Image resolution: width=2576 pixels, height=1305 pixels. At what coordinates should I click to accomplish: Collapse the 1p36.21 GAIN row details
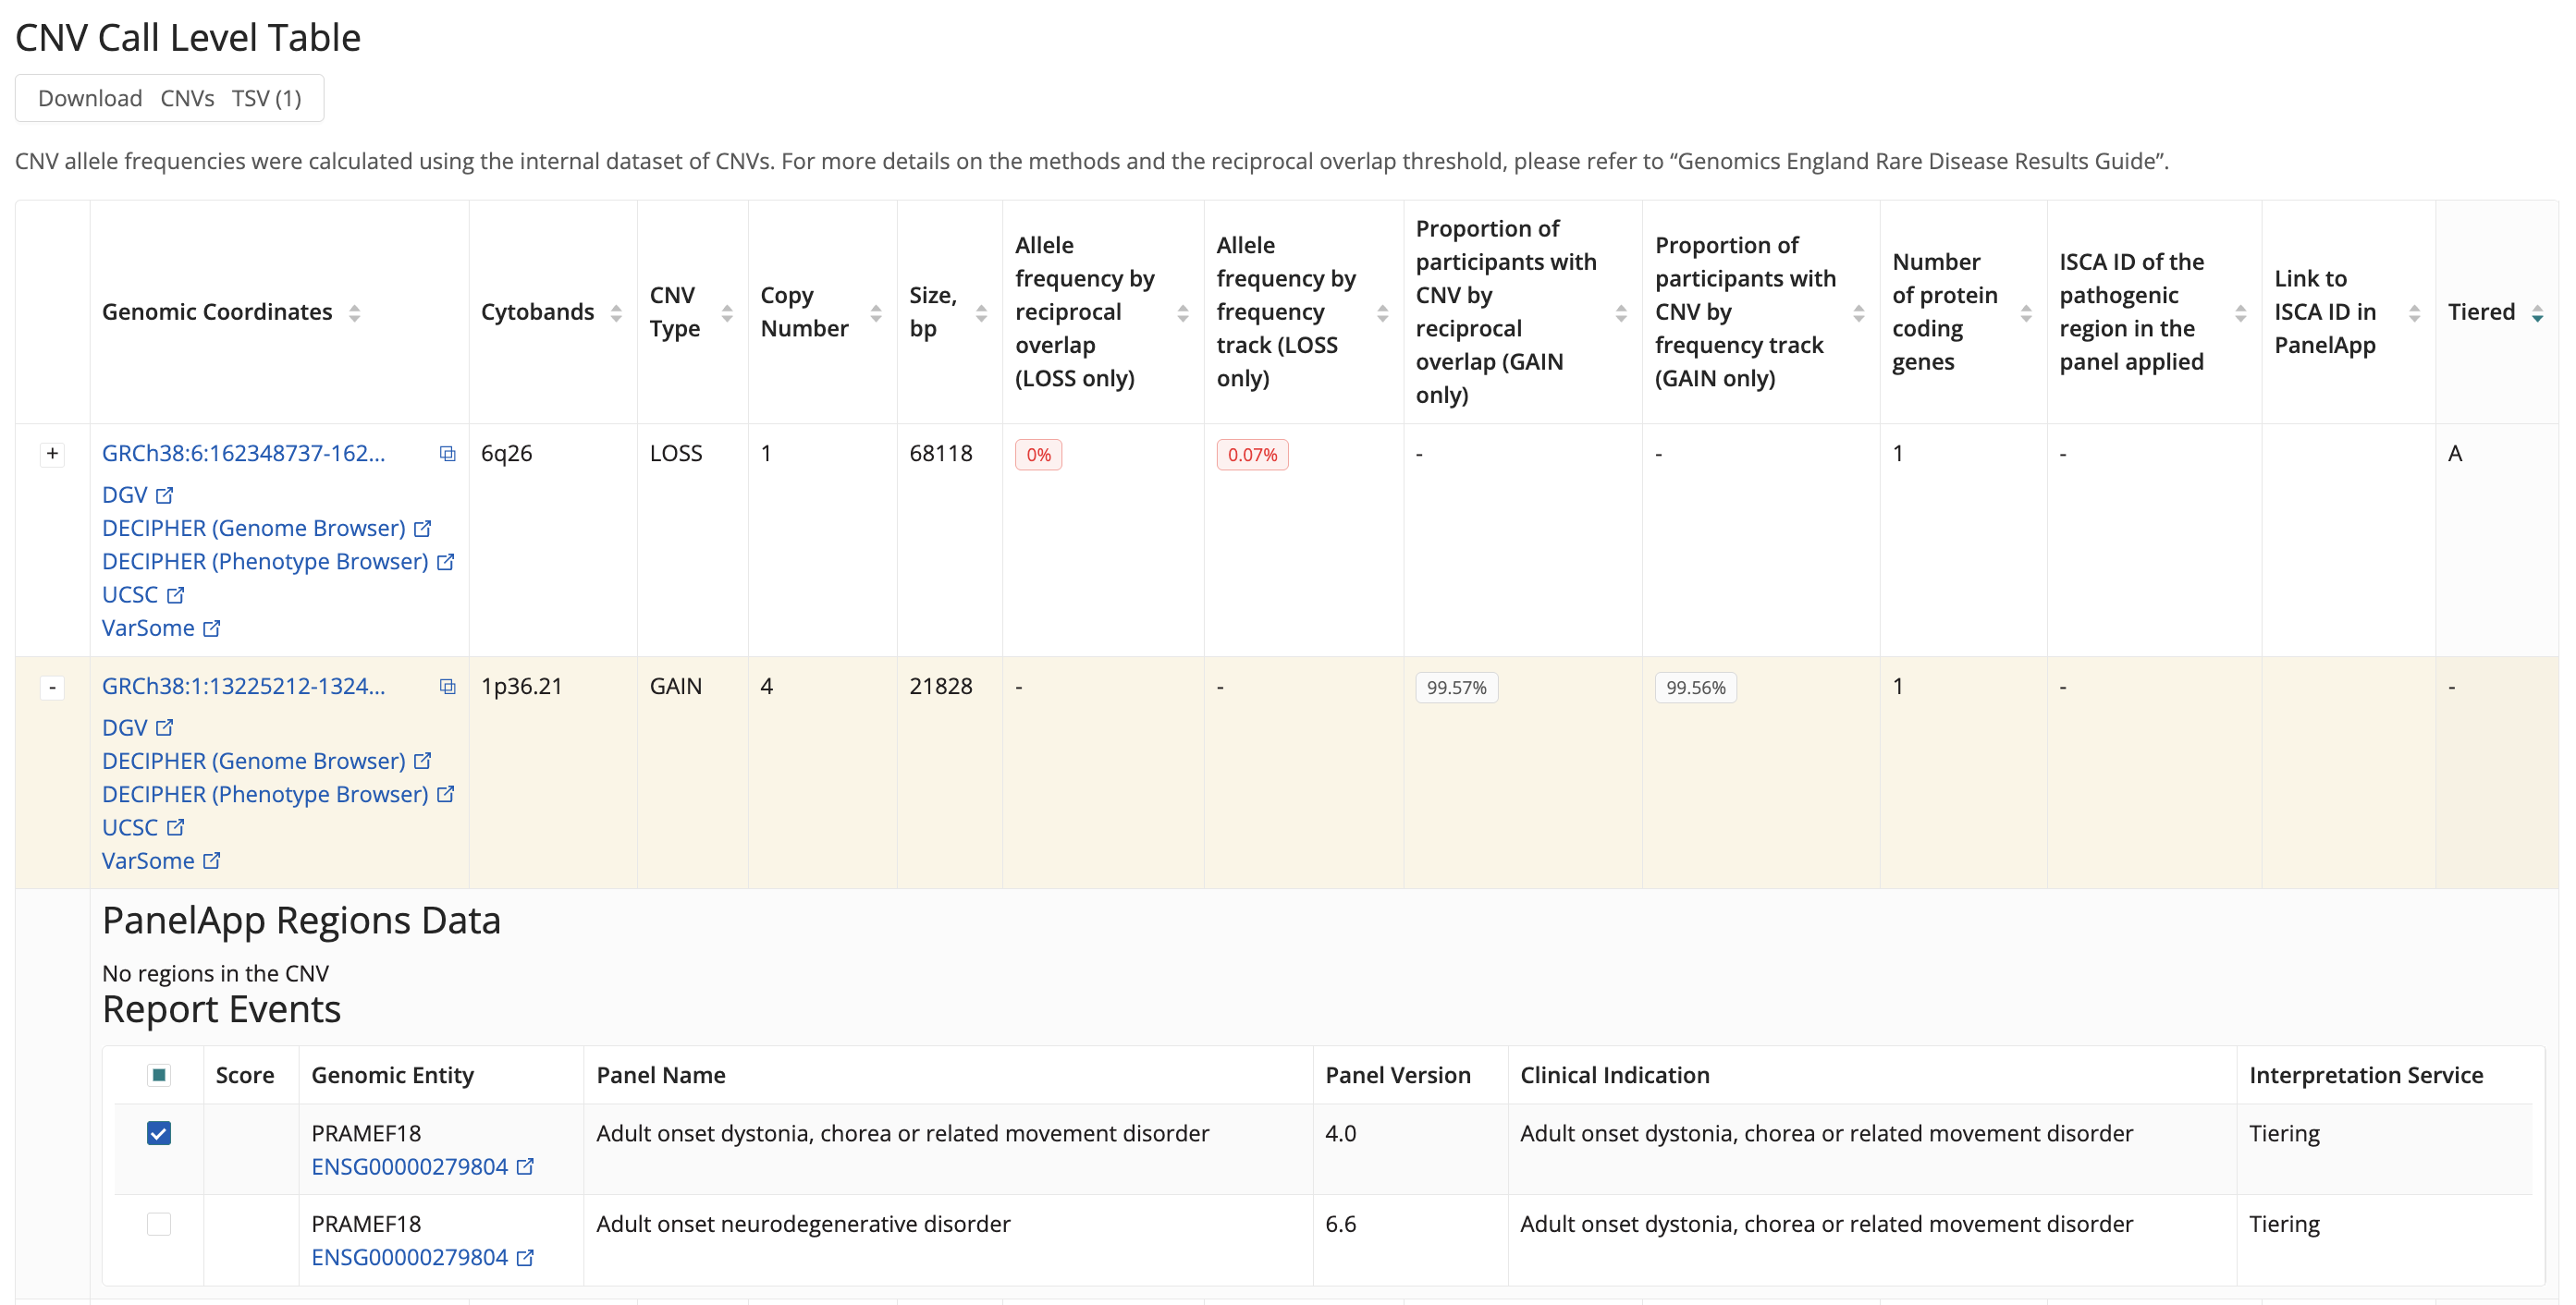point(52,688)
